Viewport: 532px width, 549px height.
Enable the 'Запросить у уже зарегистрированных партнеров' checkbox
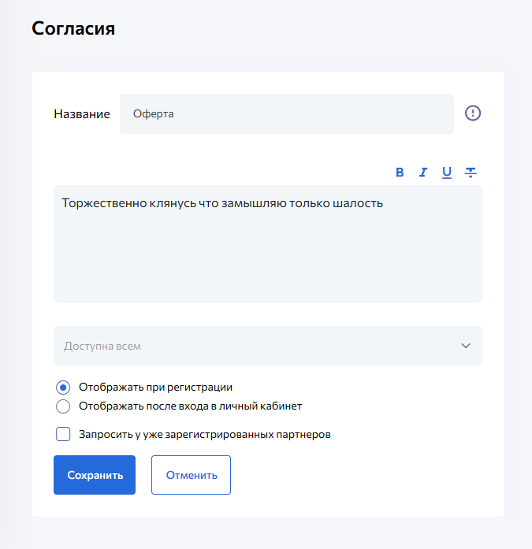coord(63,434)
